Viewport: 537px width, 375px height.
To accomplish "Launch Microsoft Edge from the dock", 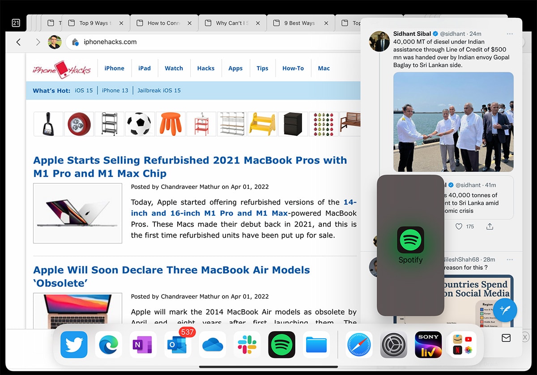I will [x=109, y=345].
